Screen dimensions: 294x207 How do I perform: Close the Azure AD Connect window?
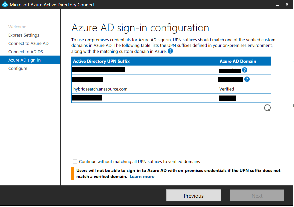[x=287, y=4]
